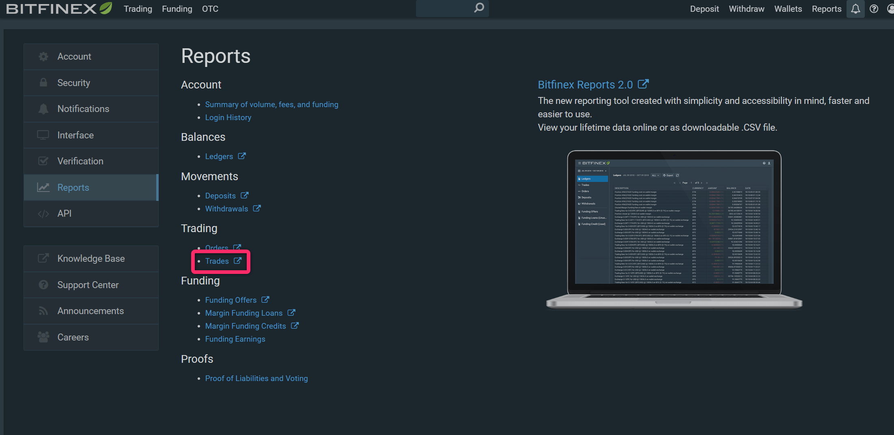Click the Interface monitor icon
The height and width of the screenshot is (435, 894).
pos(43,135)
